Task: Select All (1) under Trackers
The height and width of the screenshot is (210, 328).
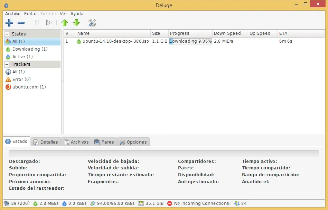Action: [32, 72]
